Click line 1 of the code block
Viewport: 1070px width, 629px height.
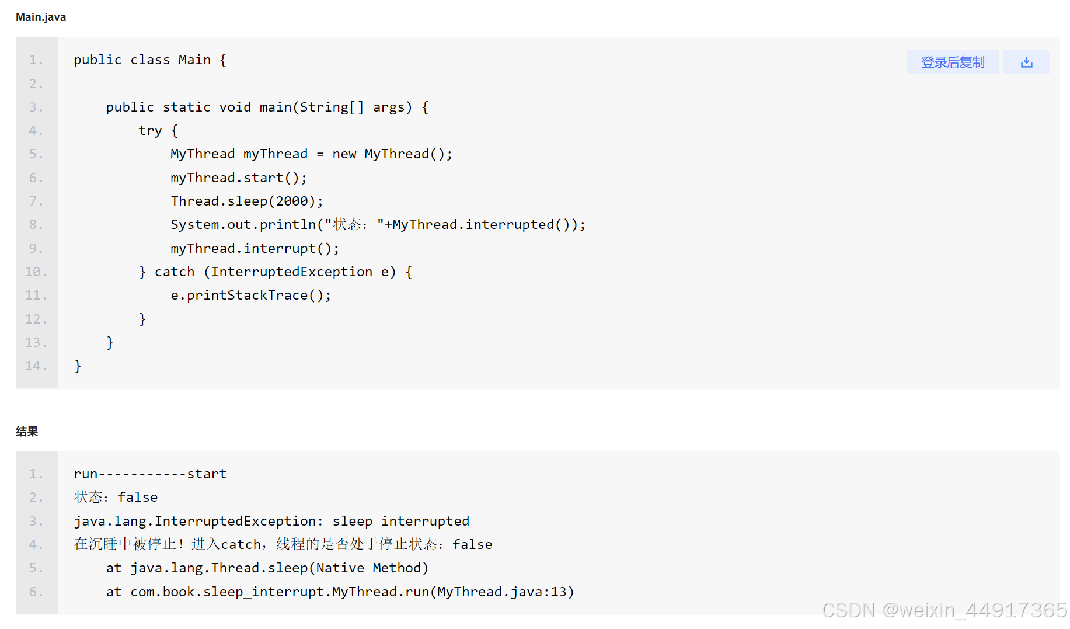click(149, 60)
